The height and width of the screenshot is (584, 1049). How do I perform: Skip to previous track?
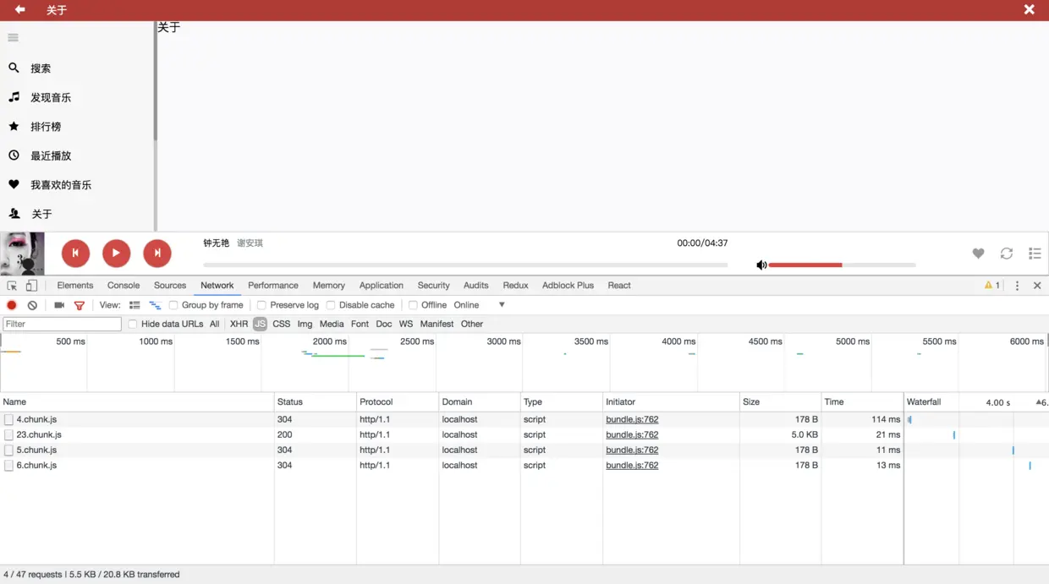pos(75,253)
